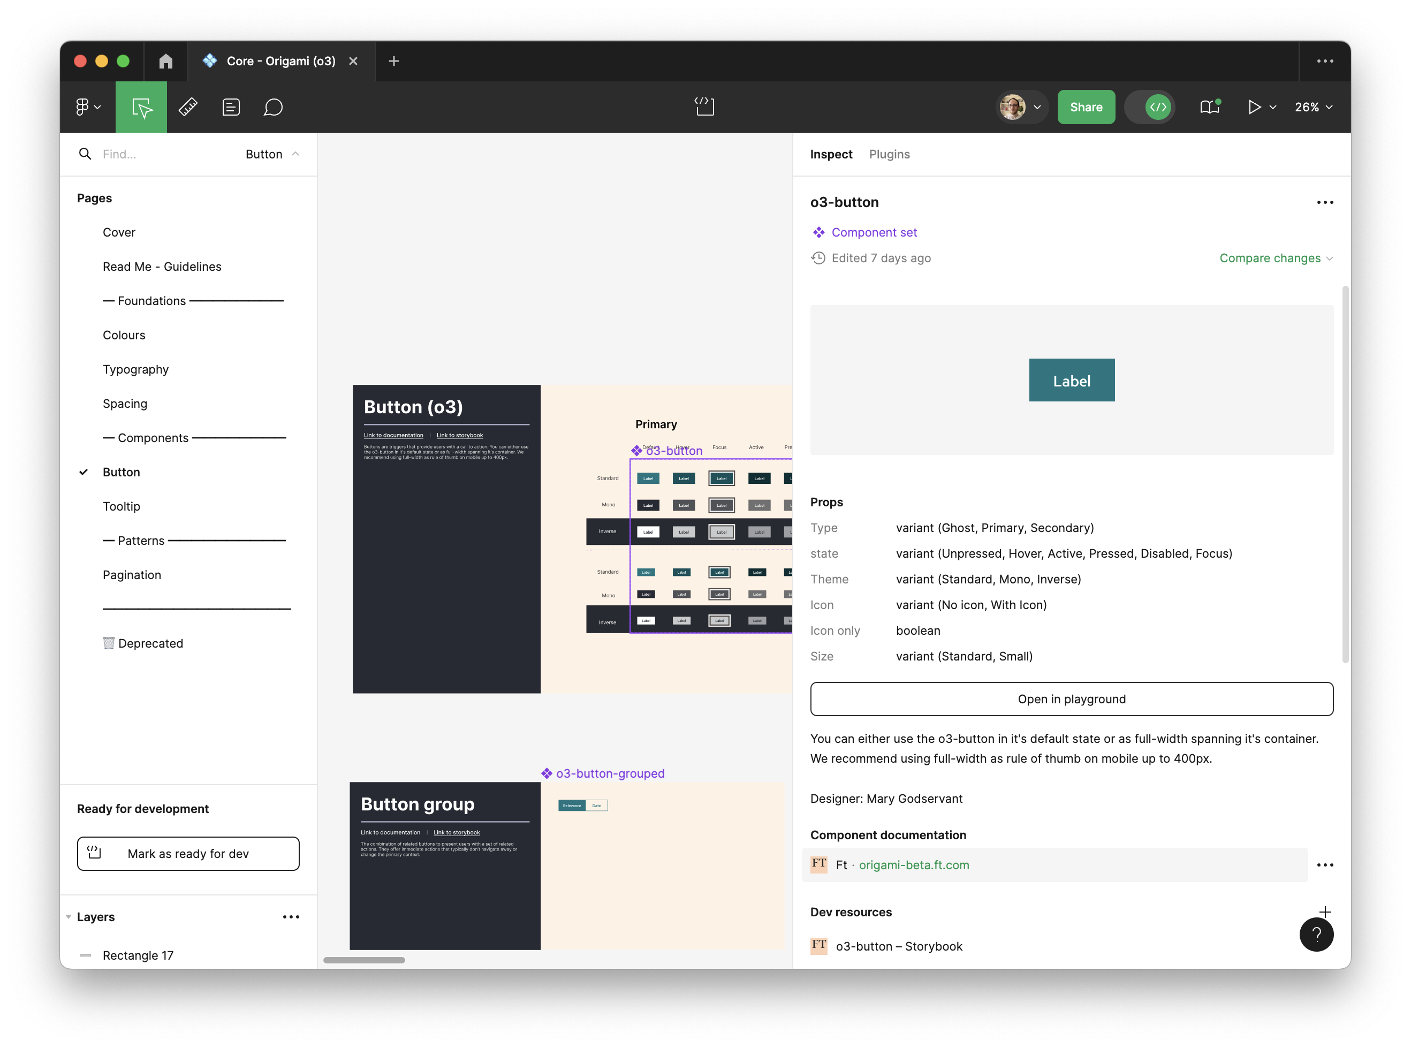Click the search magnifier icon
The width and height of the screenshot is (1411, 1048).
pyautogui.click(x=85, y=154)
